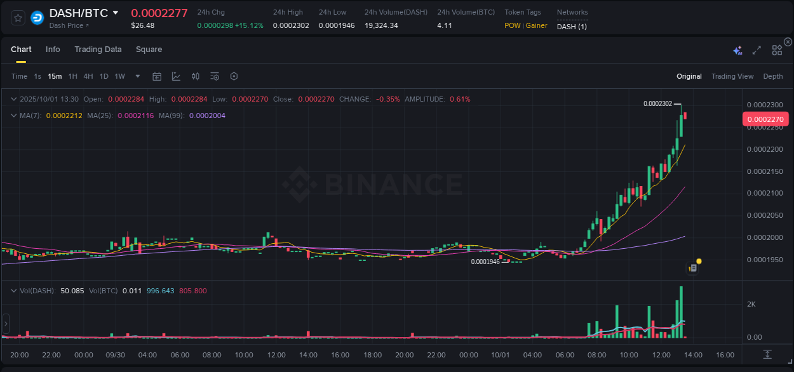Viewport: 794px width, 372px height.
Task: Open the Dash Price link
Action: click(67, 26)
